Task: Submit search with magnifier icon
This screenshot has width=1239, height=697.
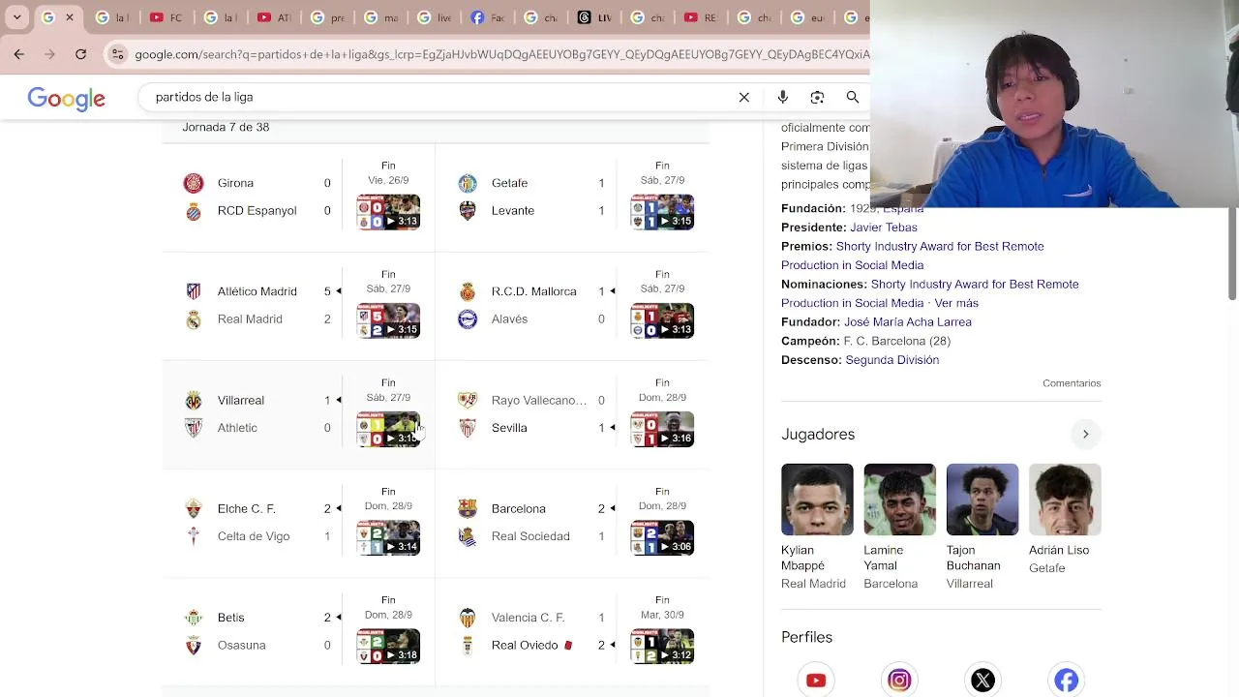Action: pyautogui.click(x=853, y=97)
